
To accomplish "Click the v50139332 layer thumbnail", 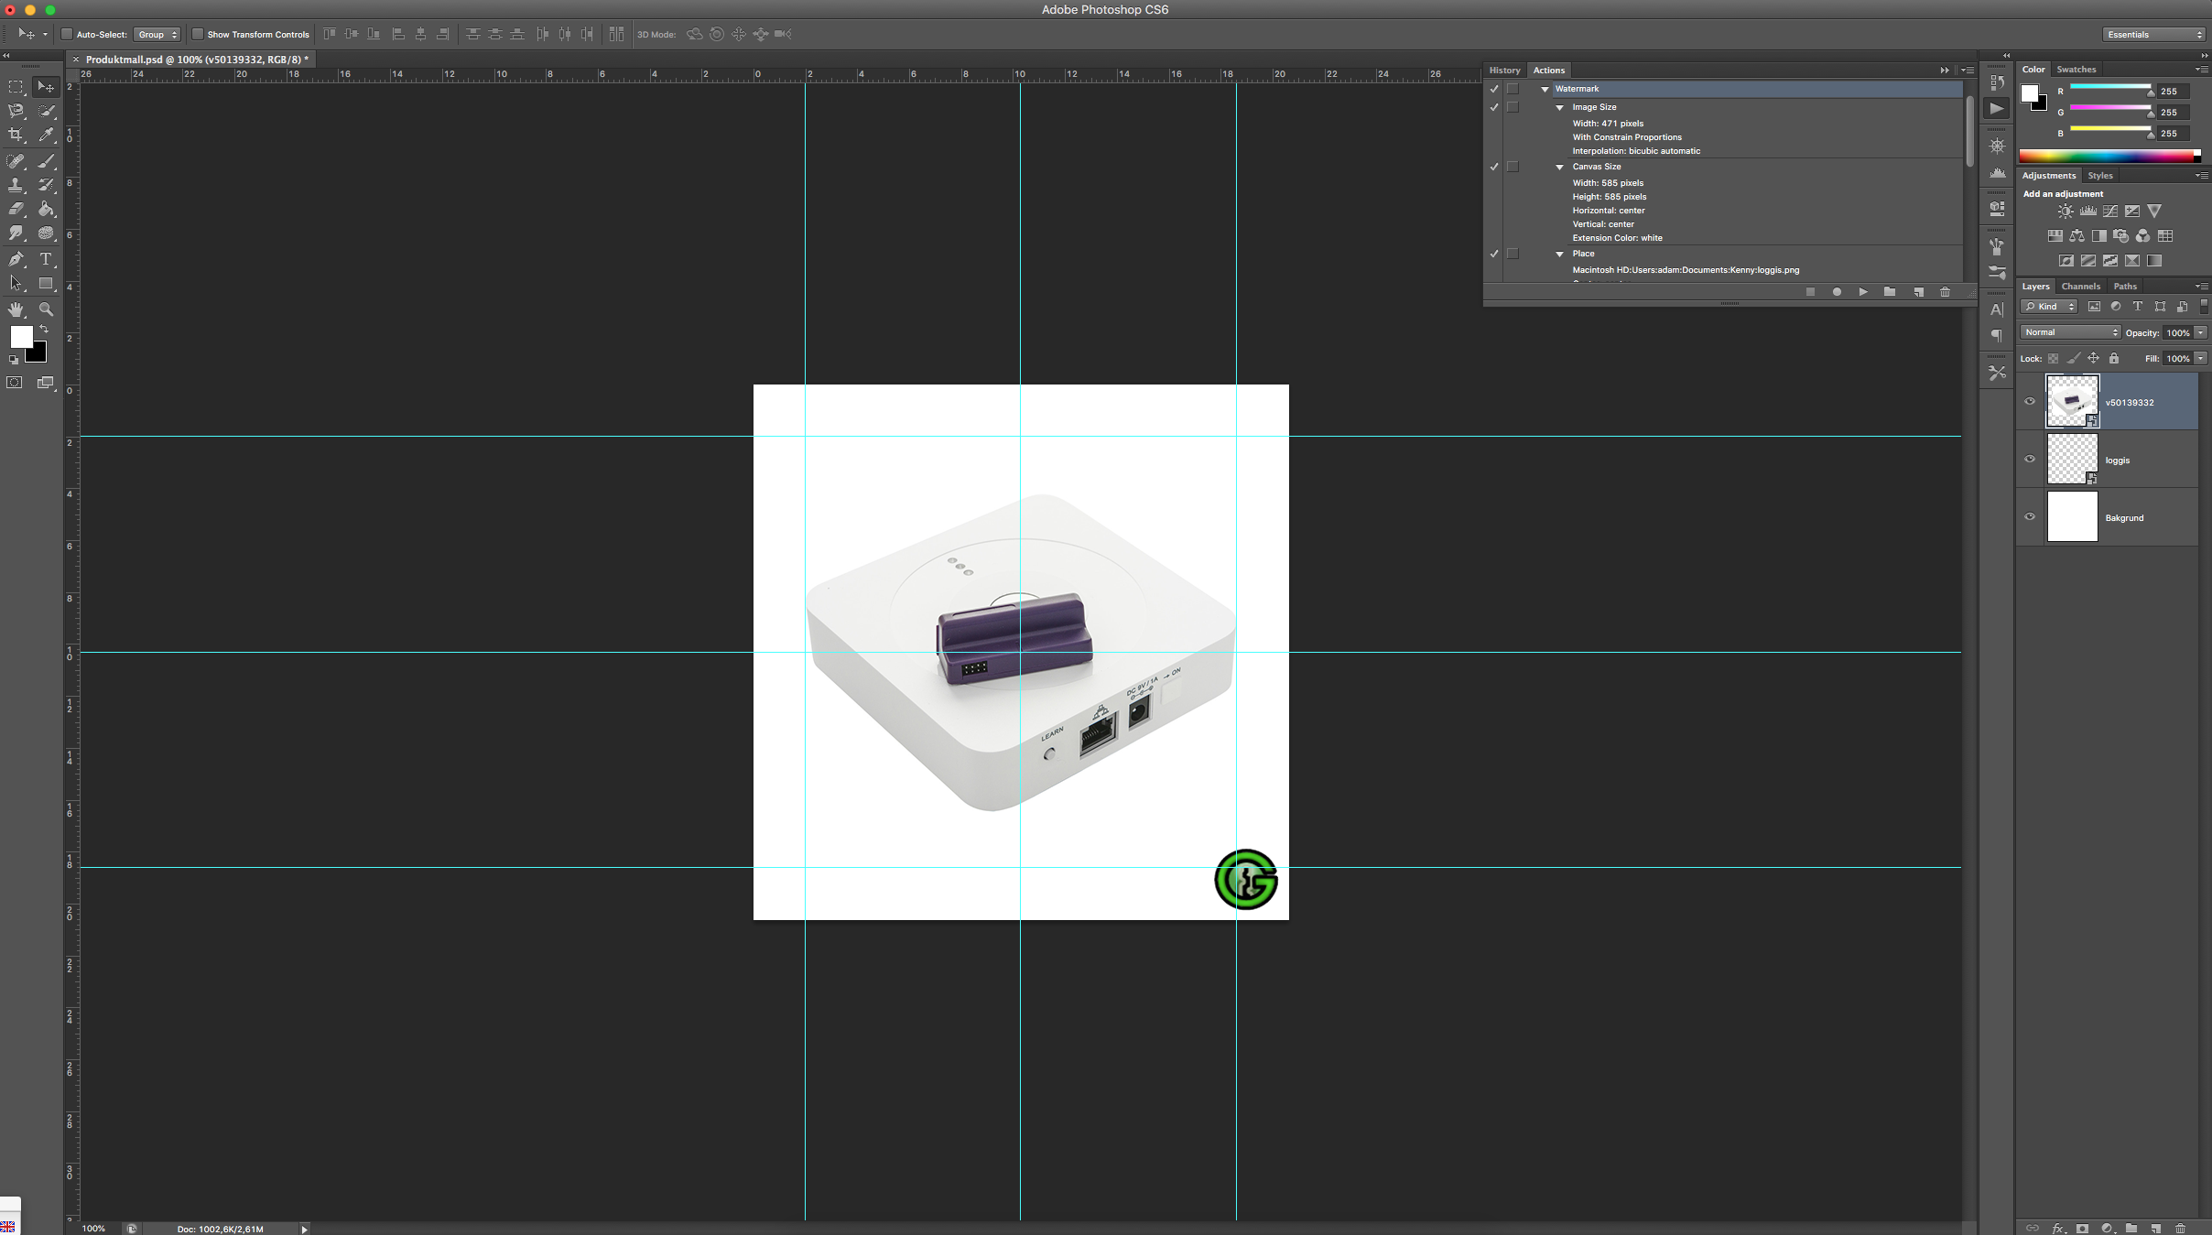I will pyautogui.click(x=2071, y=401).
